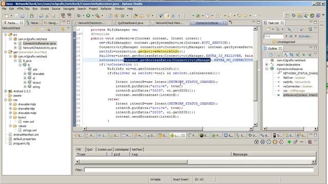The image size is (328, 184).
Task: Select onReceive(Context, Intent) in Outline
Action: click(x=300, y=95)
